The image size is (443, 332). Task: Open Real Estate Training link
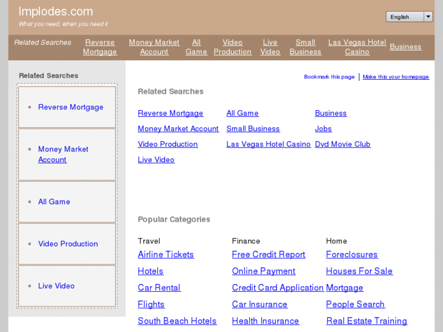[367, 321]
